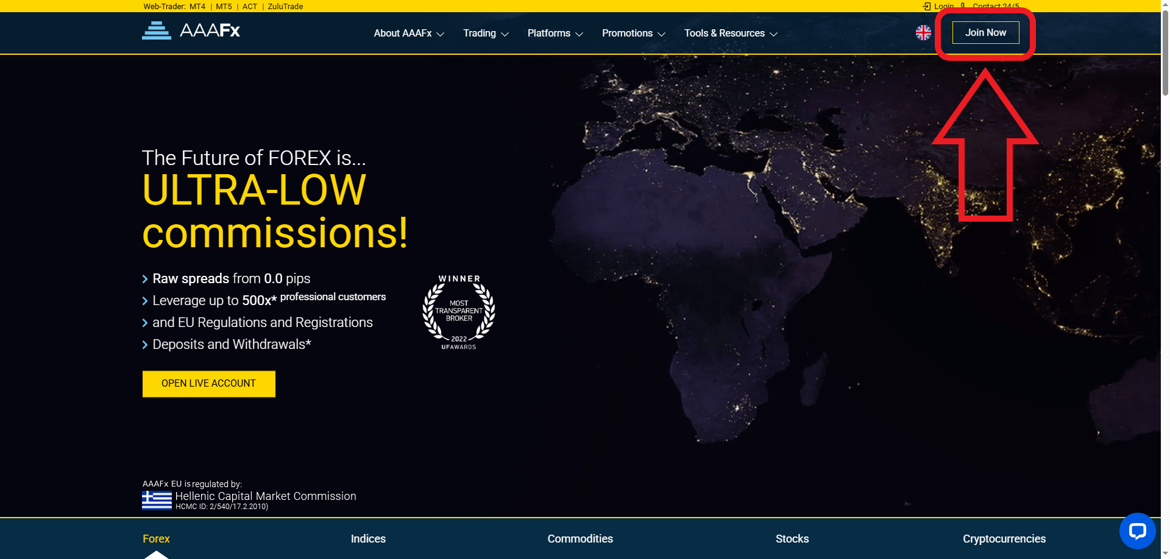The width and height of the screenshot is (1170, 559).
Task: Click 'Deposits and Withdrawals*' text
Action: [x=232, y=345]
